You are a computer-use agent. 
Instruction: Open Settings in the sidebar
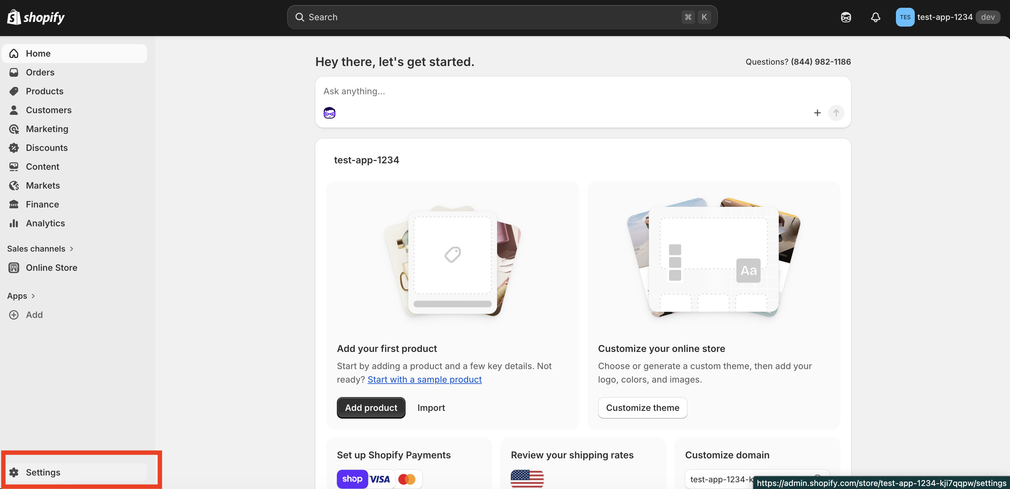(x=74, y=472)
